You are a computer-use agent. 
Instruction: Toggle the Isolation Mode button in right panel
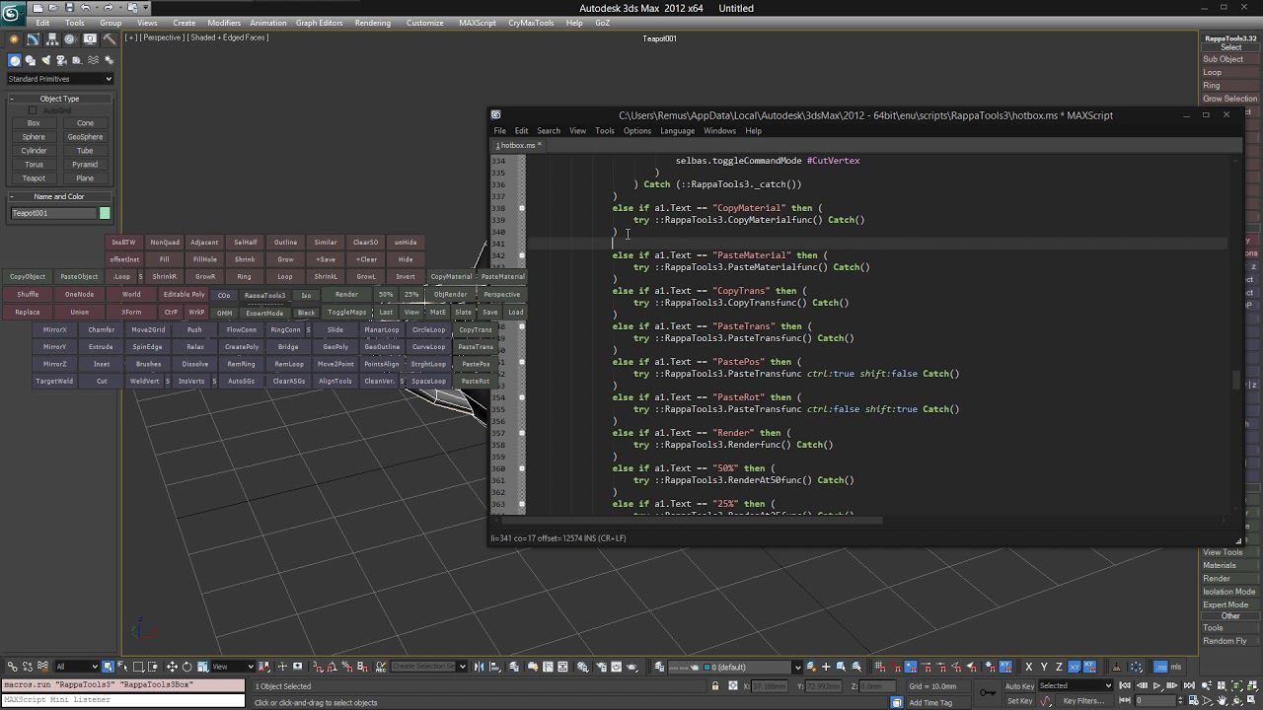[x=1228, y=592]
